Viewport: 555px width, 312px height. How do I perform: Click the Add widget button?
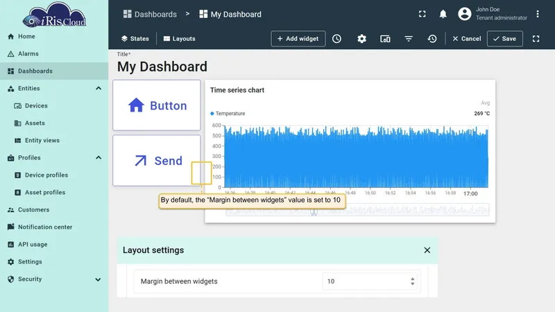298,39
